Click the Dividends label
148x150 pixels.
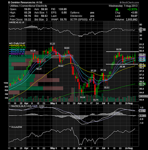[x=76, y=16]
